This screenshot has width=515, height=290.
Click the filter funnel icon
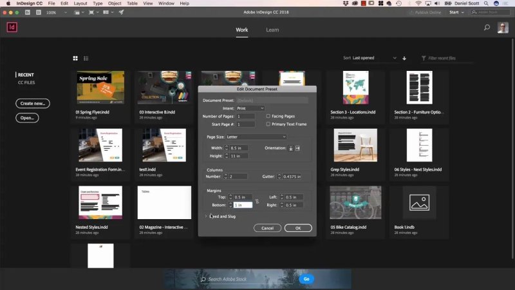(424, 58)
